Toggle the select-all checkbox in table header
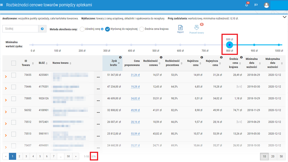Viewport: 288px width, 162px height. click(x=14, y=63)
